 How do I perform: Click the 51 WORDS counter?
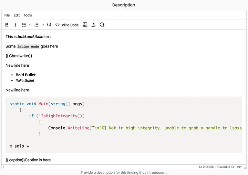point(206,167)
